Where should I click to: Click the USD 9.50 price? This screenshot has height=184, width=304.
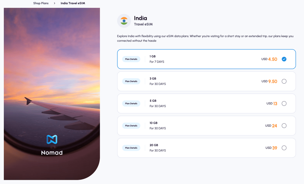coord(269,81)
